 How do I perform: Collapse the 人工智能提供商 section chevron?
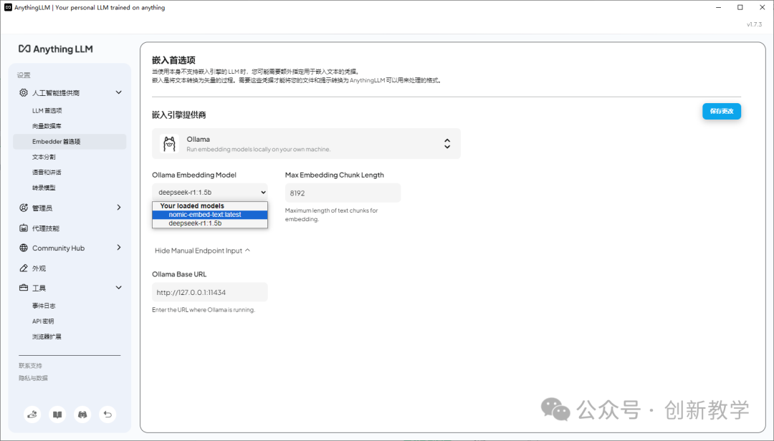point(118,92)
